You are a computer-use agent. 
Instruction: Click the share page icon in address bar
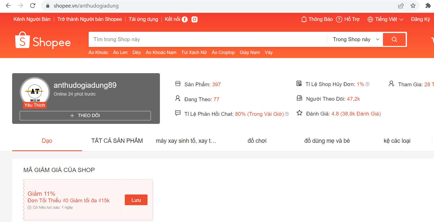[x=401, y=6]
